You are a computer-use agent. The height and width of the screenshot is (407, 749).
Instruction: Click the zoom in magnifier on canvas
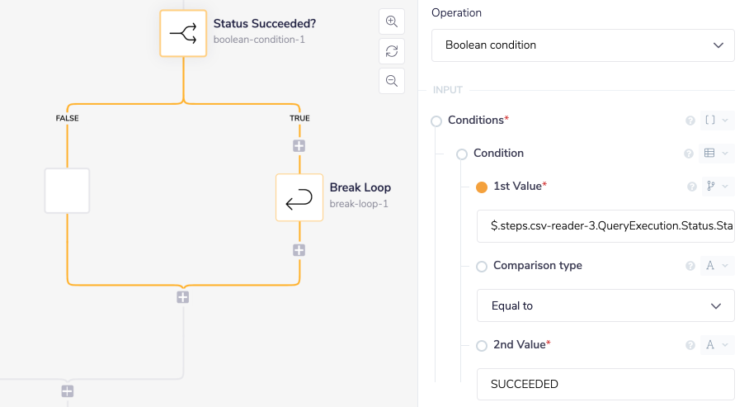(392, 21)
